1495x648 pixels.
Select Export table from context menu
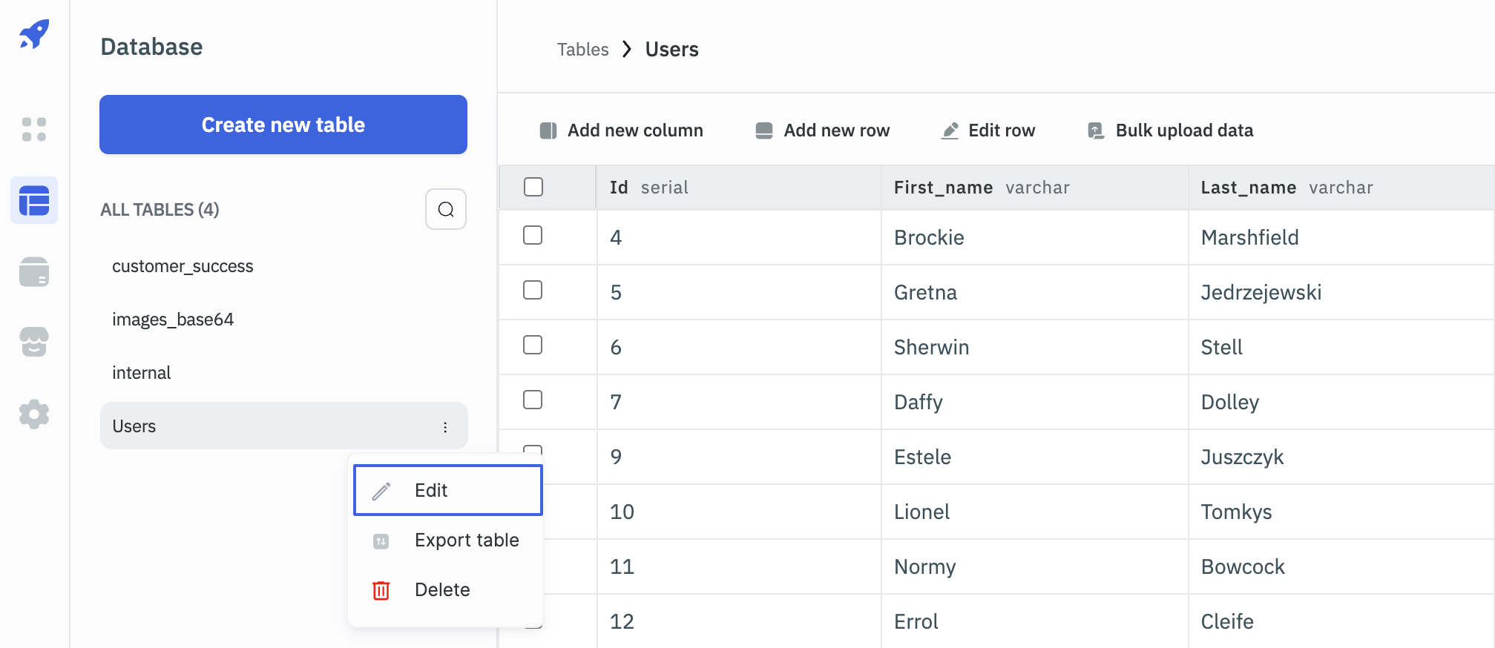(x=466, y=540)
